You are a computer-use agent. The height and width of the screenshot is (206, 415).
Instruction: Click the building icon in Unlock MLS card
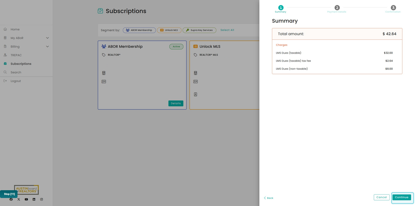pyautogui.click(x=195, y=73)
